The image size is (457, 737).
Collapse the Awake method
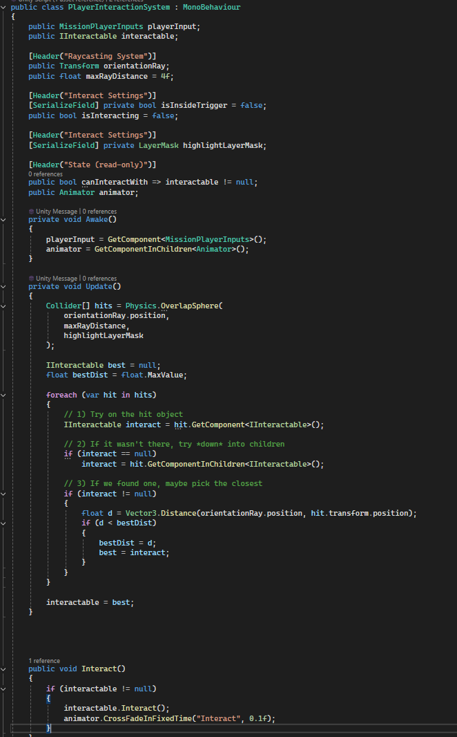pyautogui.click(x=5, y=219)
